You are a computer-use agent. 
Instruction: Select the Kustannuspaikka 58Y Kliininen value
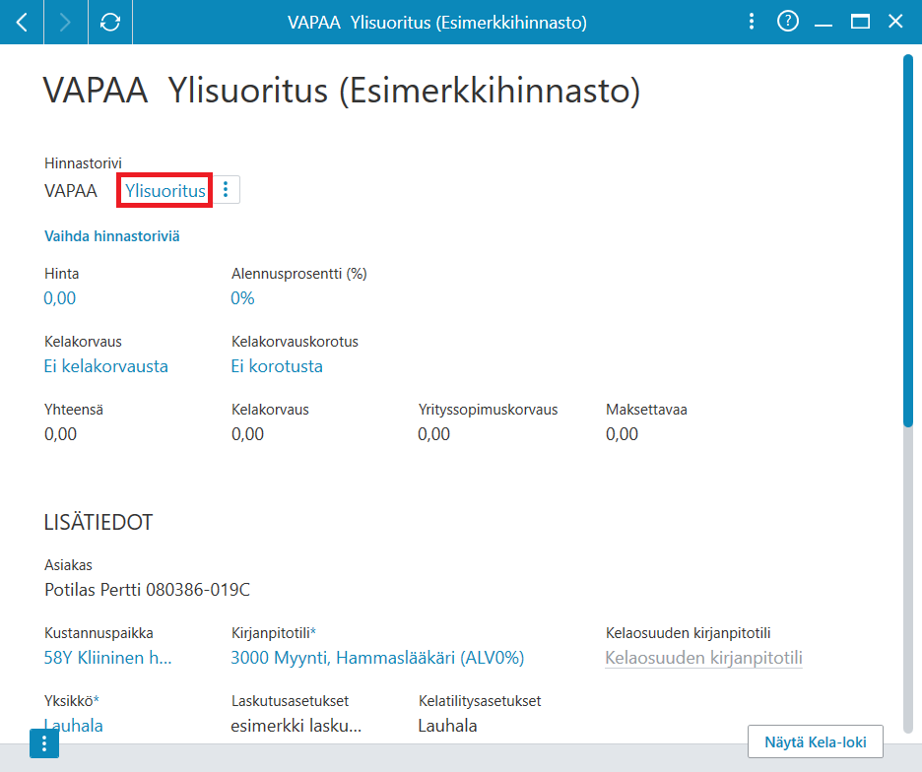108,658
